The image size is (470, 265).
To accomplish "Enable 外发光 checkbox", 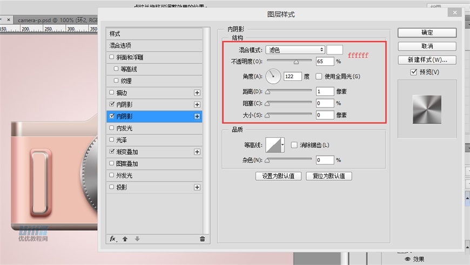I will 112,175.
